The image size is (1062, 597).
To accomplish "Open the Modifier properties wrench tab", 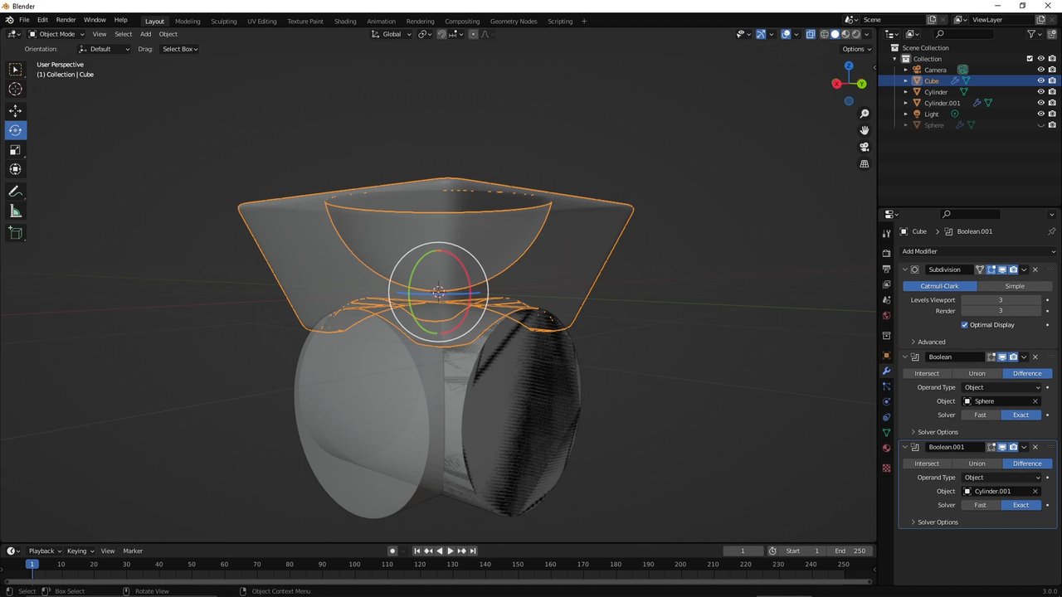I will pyautogui.click(x=886, y=371).
